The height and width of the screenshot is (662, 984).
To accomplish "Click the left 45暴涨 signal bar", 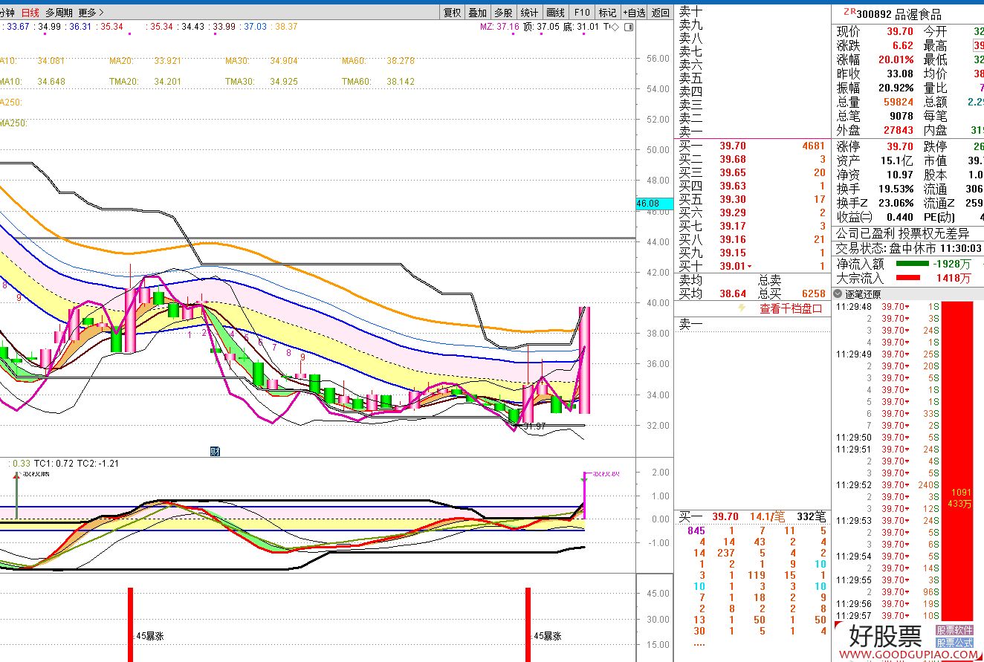I will [x=131, y=624].
